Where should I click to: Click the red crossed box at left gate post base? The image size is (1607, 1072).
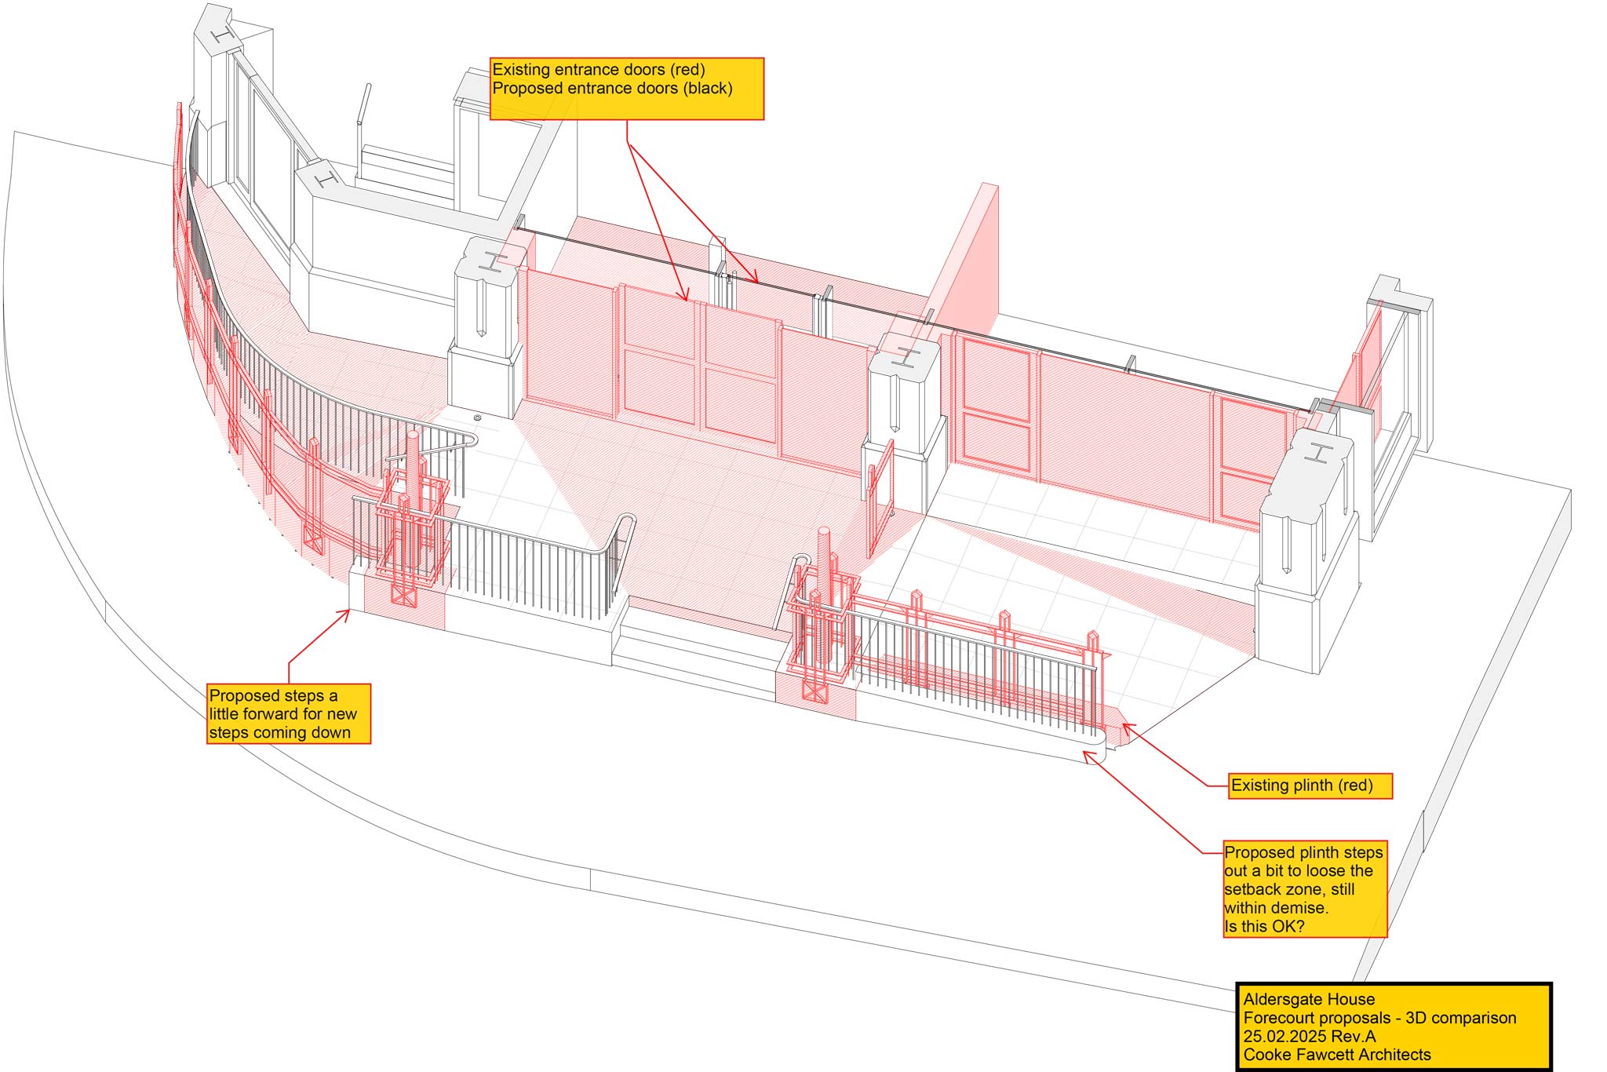tap(404, 596)
